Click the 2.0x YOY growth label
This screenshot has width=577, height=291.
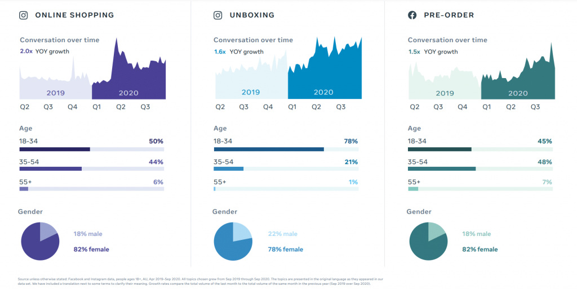point(45,52)
